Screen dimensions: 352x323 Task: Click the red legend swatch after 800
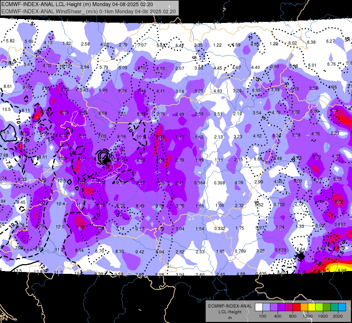297,307
